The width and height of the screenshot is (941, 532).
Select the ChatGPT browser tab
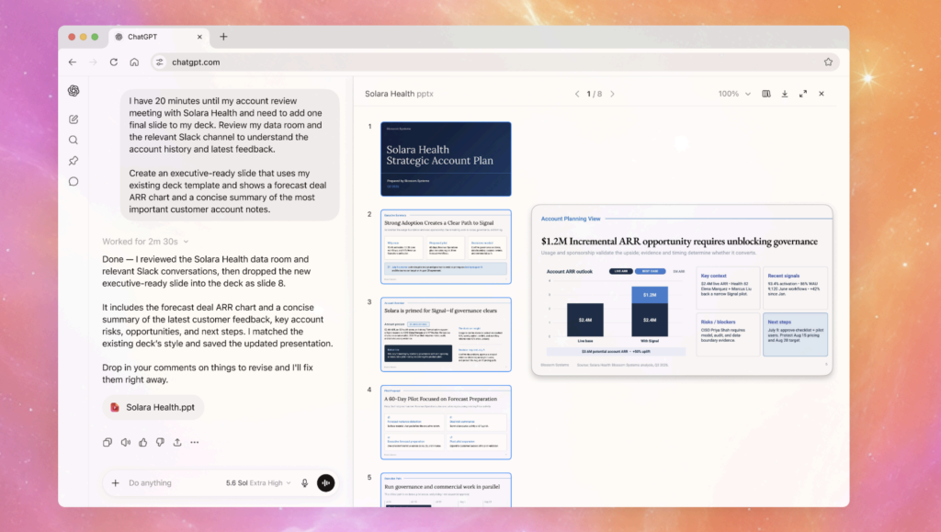pos(159,37)
